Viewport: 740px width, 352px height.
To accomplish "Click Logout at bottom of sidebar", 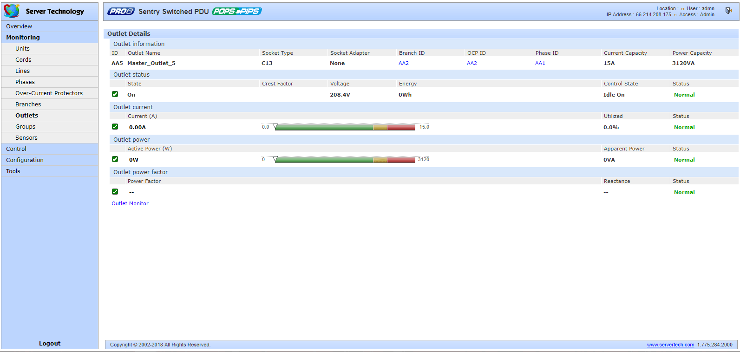I will point(50,344).
